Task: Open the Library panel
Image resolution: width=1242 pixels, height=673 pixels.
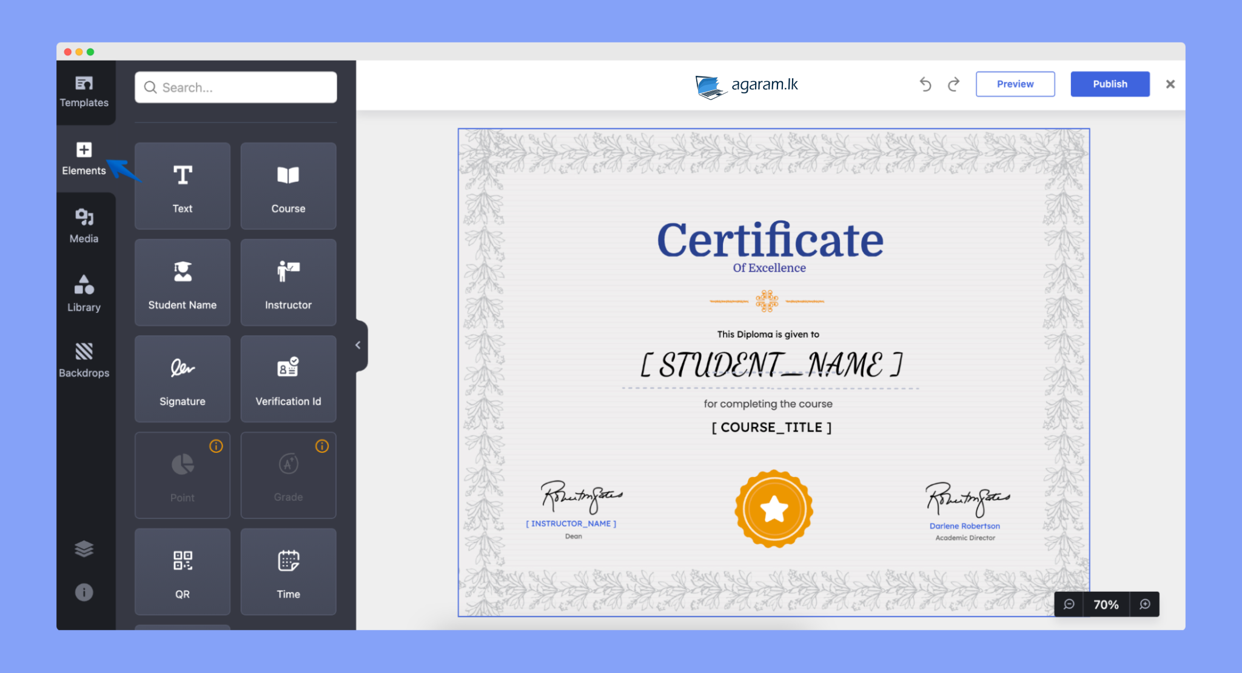Action: (x=84, y=293)
